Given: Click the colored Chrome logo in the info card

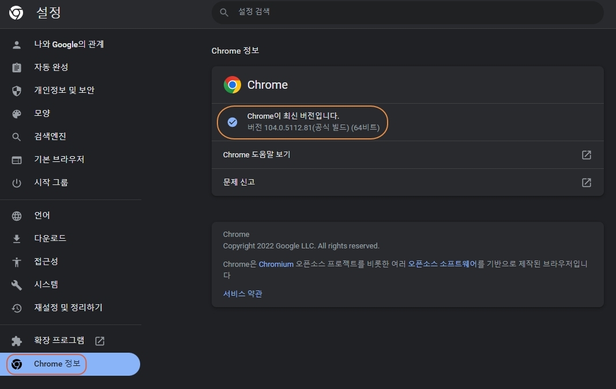Looking at the screenshot, I should (x=232, y=85).
